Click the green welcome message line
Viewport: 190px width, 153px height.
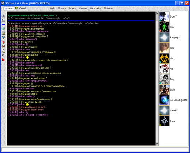[33, 16]
